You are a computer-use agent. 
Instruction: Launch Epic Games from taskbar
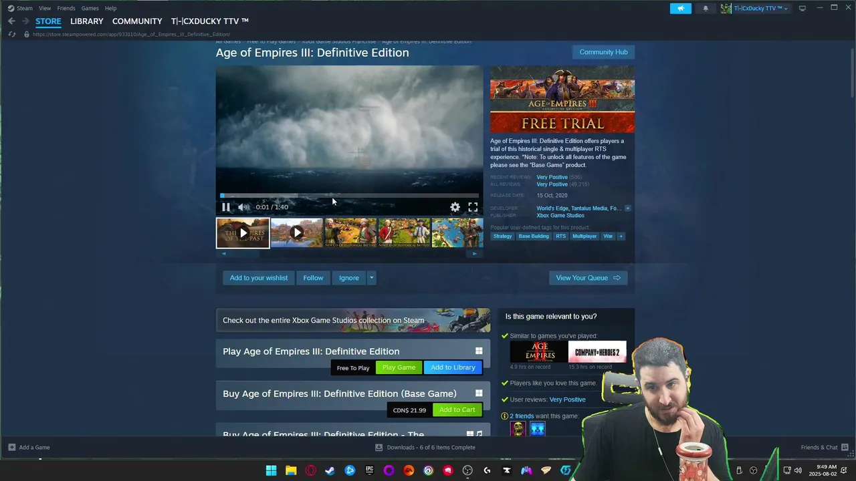369,470
